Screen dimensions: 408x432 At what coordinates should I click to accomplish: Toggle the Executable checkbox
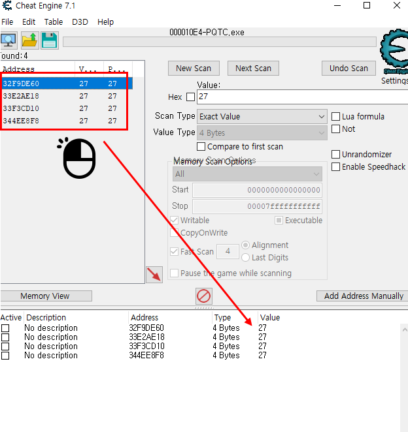[279, 221]
